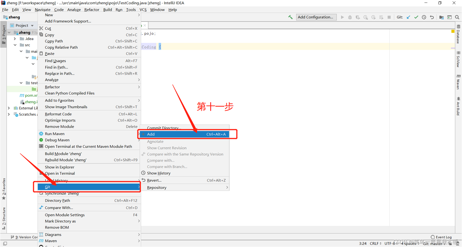Choose Reformat Code in context menu

(89, 114)
